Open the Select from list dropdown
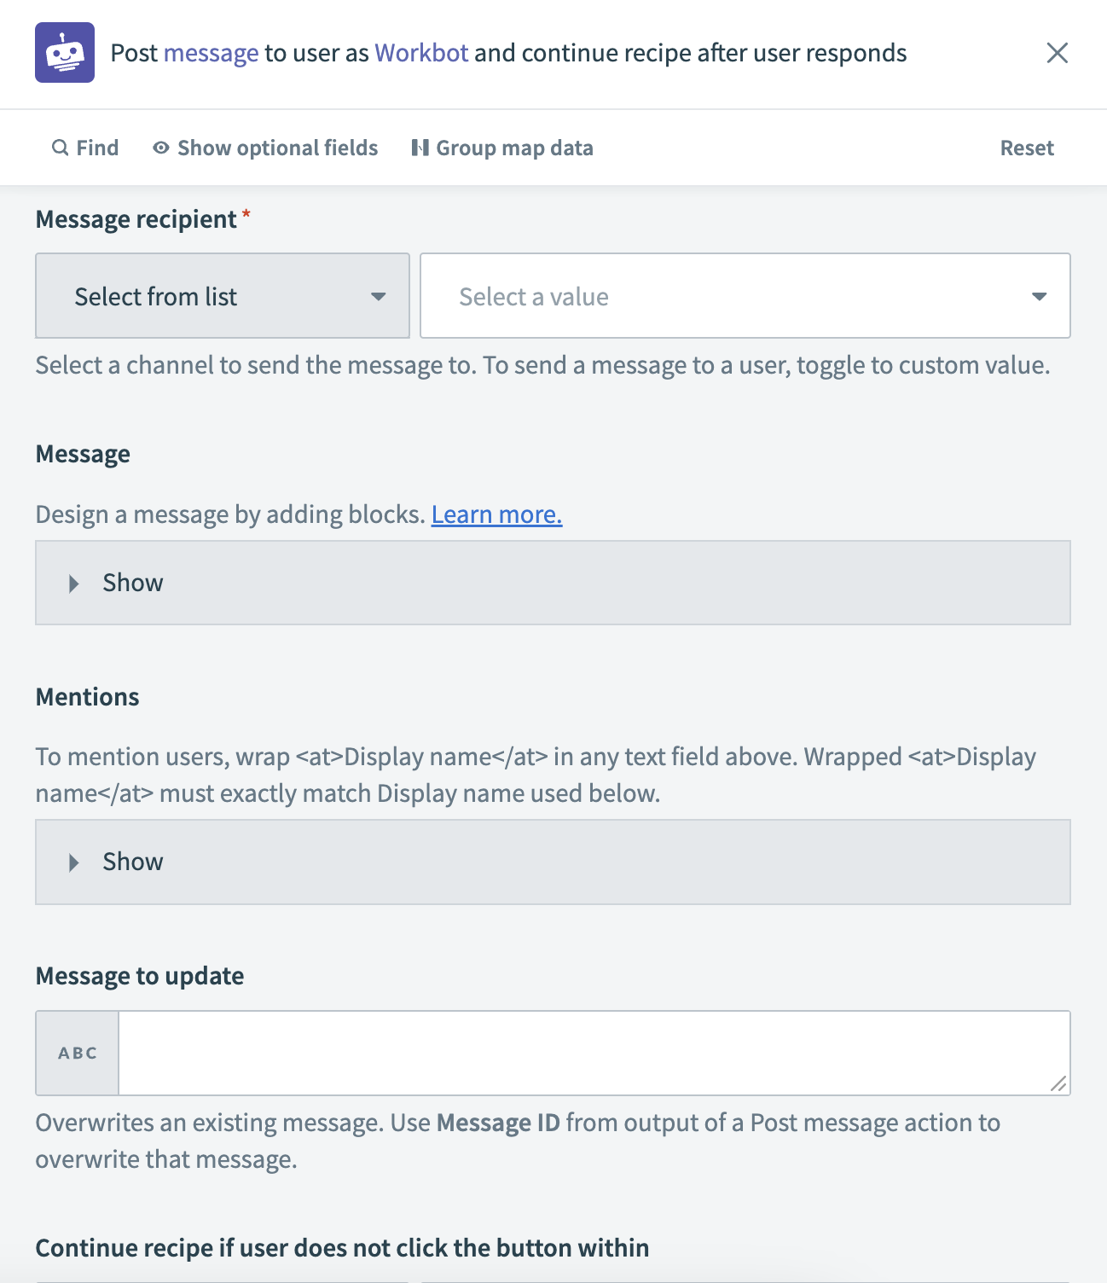 click(x=223, y=296)
